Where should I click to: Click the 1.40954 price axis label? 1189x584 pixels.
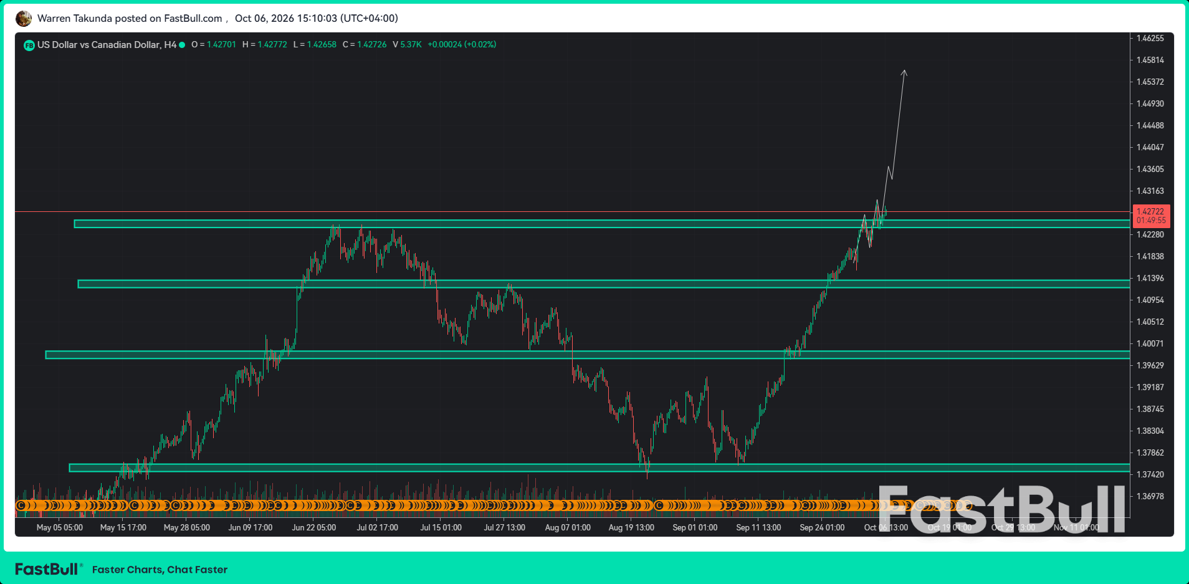coord(1150,300)
